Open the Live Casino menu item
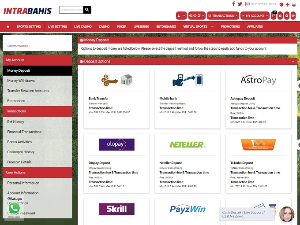This screenshot has width=300, height=225. click(x=83, y=26)
